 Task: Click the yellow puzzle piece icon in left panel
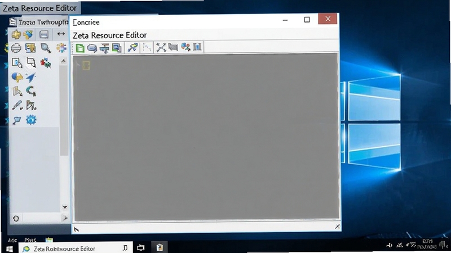point(16,34)
